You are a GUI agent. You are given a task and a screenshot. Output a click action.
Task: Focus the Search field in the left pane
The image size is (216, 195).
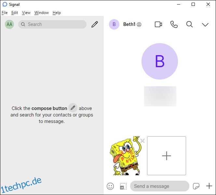pos(52,24)
